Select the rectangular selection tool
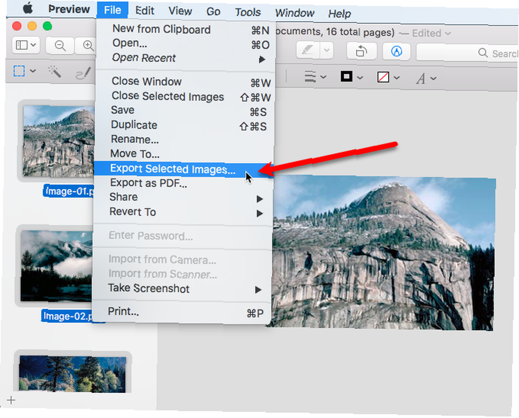The width and height of the screenshot is (519, 418). 19,71
